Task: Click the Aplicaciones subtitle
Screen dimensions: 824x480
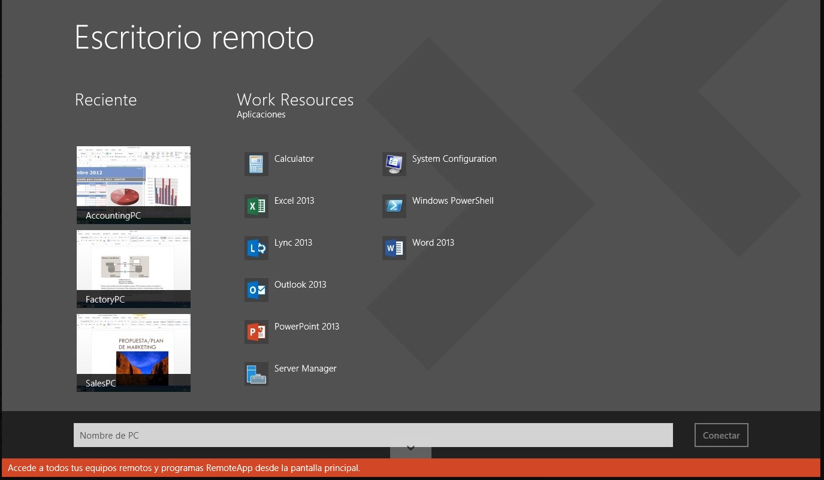Action: (261, 114)
